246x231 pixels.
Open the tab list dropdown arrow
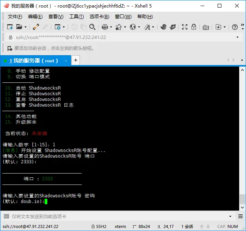pos(242,60)
